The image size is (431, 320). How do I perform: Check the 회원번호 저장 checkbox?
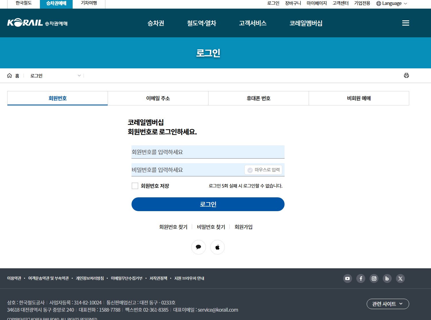135,186
